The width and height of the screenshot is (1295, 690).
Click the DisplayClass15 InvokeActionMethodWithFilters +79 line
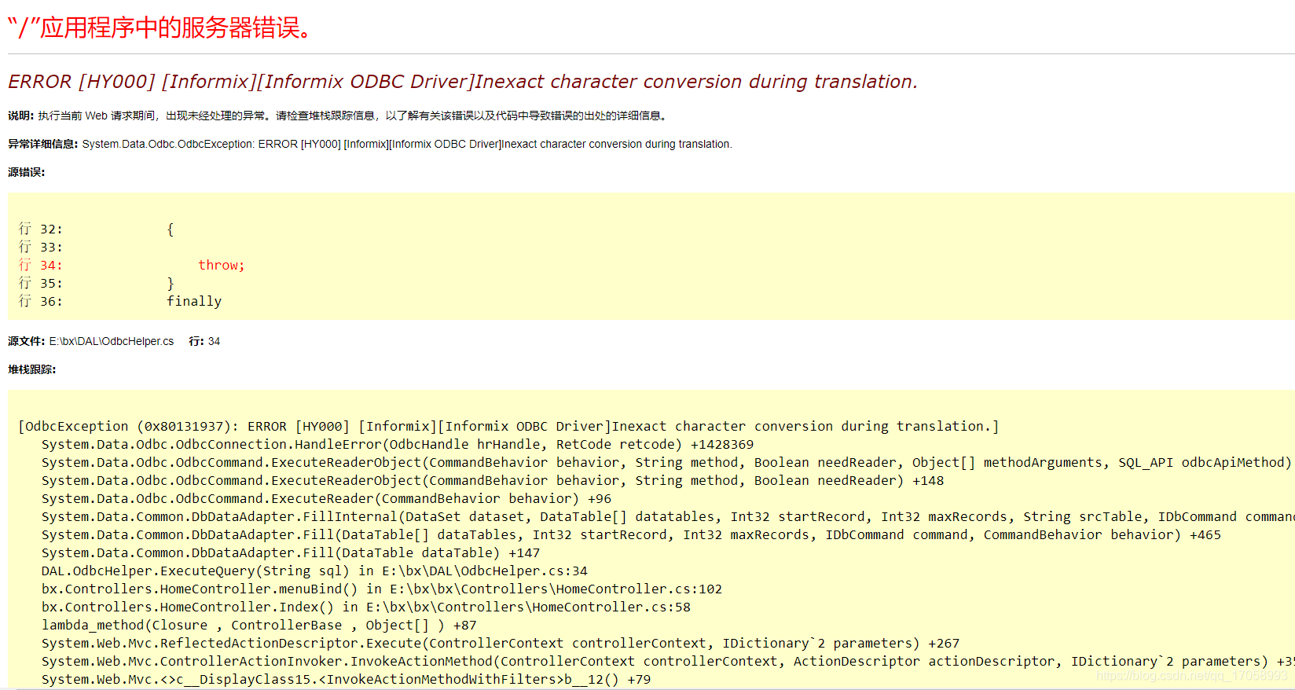pos(346,680)
